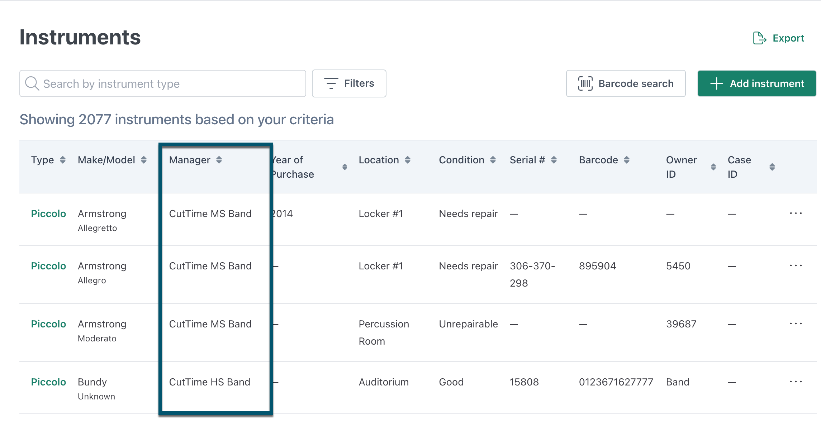Click the Make/Model header label
Screen dimensions: 821x422
(106, 160)
